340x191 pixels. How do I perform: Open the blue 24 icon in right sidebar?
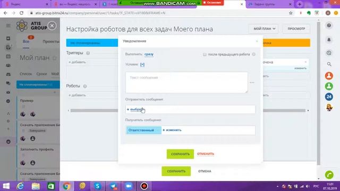click(x=329, y=97)
